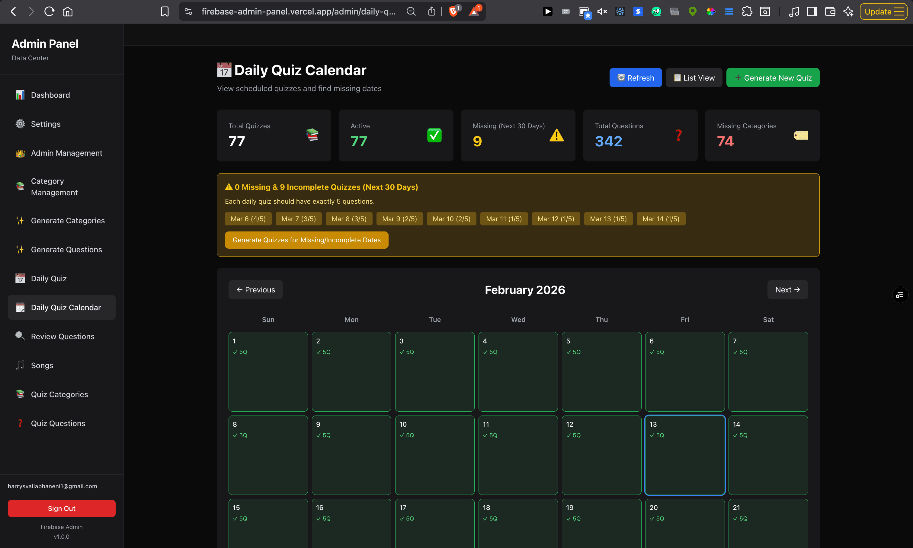Select February 13 calendar cell
This screenshot has height=548, width=913.
point(684,455)
